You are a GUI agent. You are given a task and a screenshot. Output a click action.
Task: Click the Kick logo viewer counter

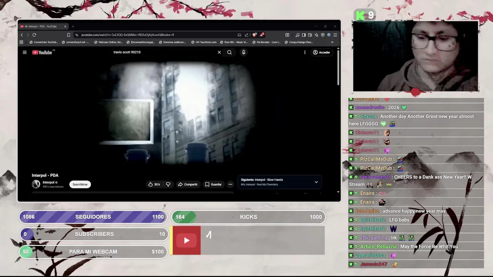pyautogui.click(x=364, y=15)
